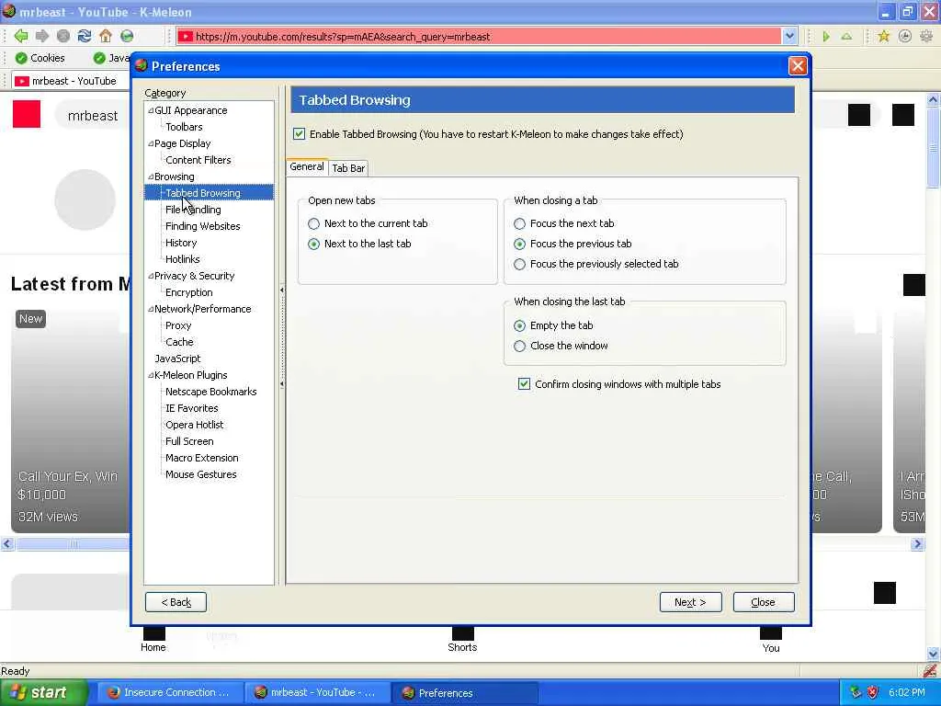Click the red YouTube logo on the page

tap(27, 114)
